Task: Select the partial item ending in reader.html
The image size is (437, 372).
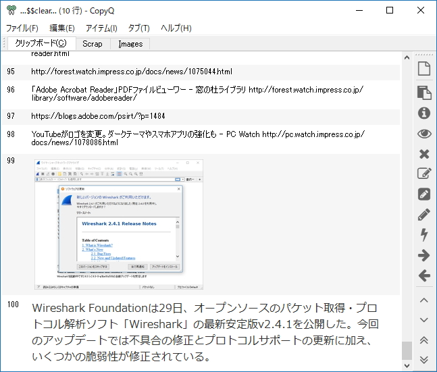Action: [x=200, y=57]
